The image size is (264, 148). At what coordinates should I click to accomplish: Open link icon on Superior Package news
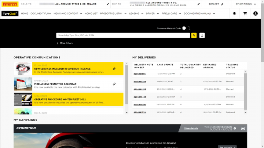pyautogui.click(x=114, y=69)
